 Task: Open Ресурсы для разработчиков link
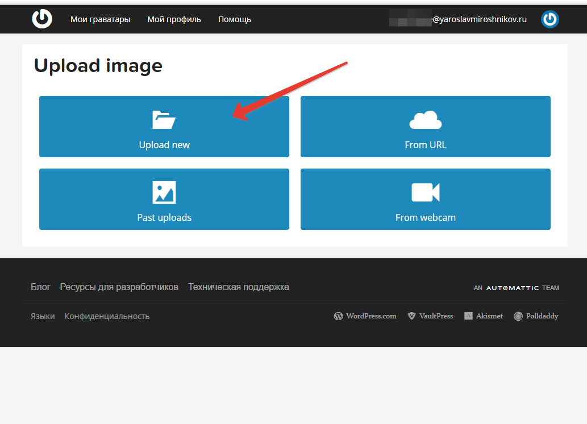click(119, 287)
